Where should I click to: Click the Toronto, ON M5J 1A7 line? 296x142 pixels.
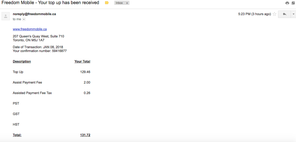pyautogui.click(x=29, y=40)
